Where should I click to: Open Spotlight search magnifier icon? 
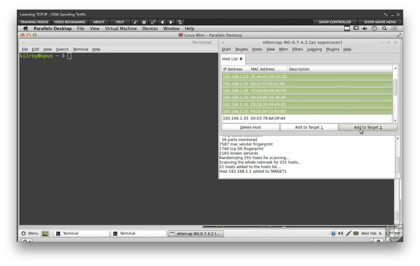click(384, 28)
